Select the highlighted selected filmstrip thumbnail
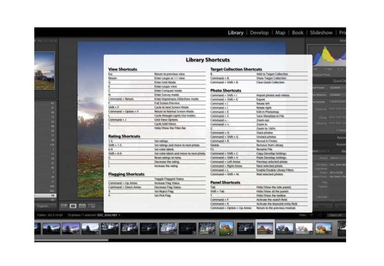 (x=265, y=229)
